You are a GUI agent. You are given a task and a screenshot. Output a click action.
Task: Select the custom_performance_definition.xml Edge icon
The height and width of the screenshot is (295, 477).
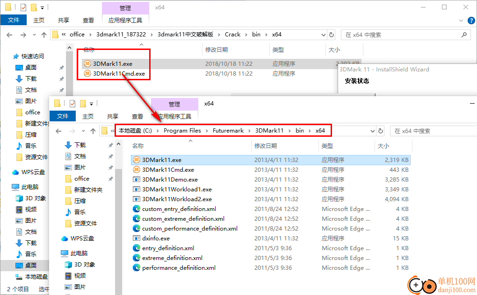[x=137, y=229]
